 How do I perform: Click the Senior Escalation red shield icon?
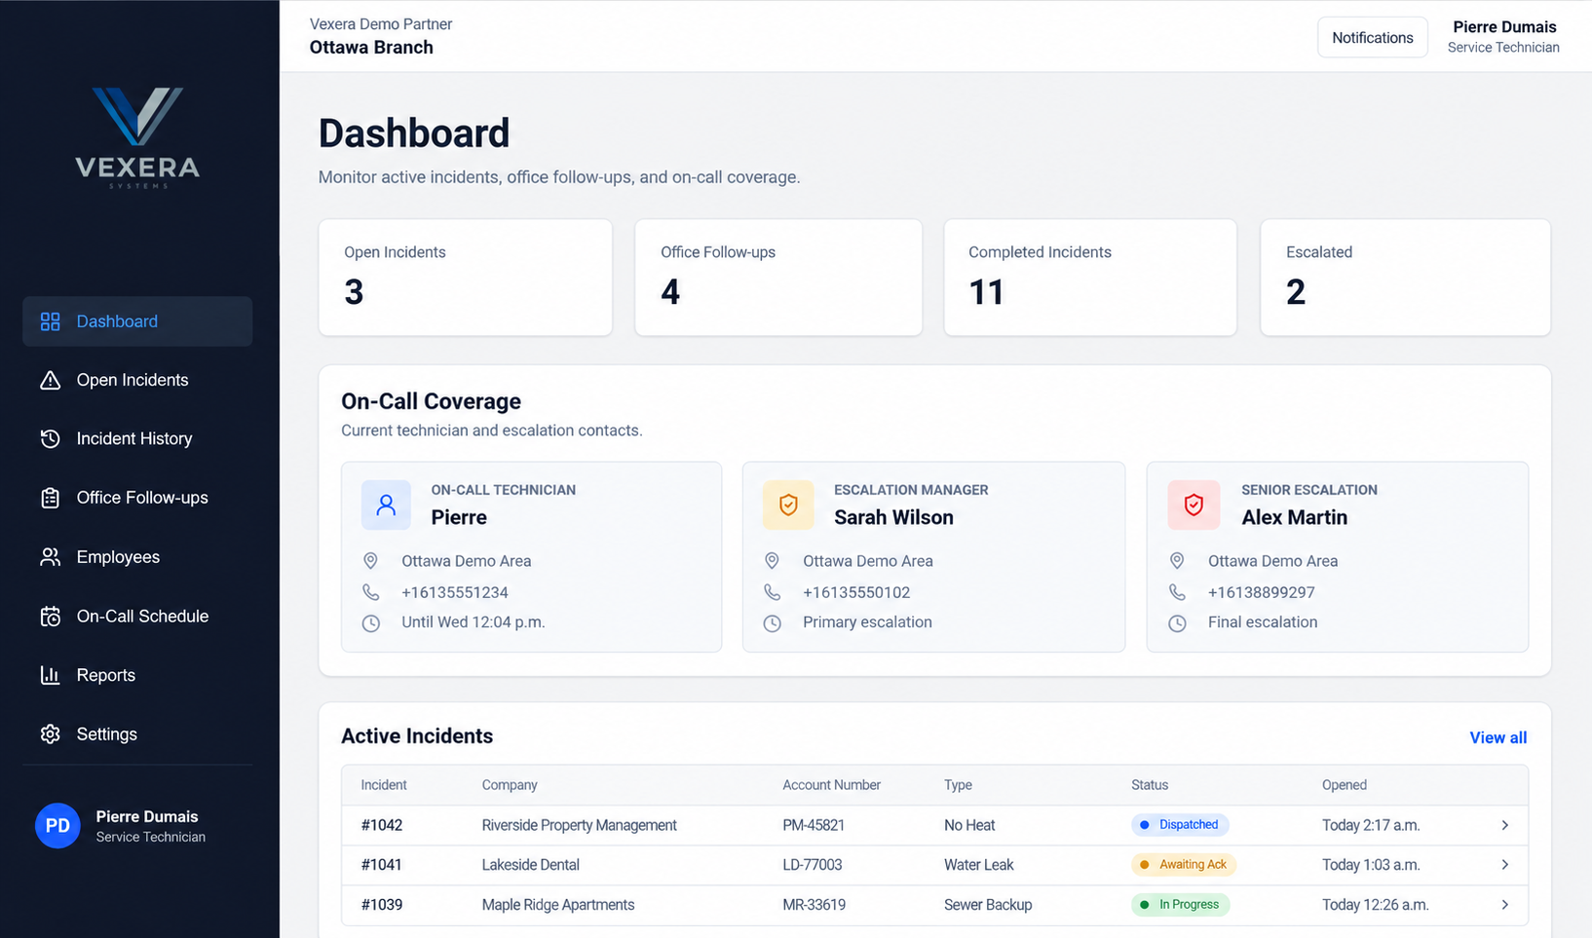tap(1194, 505)
